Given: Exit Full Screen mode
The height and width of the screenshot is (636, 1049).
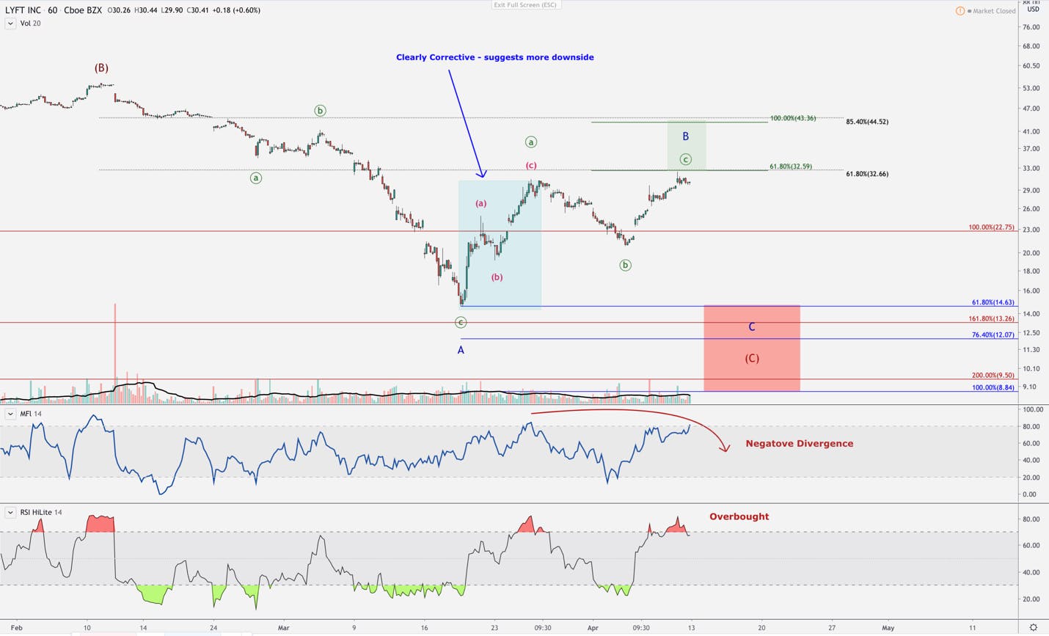Looking at the screenshot, I should click(525, 5).
